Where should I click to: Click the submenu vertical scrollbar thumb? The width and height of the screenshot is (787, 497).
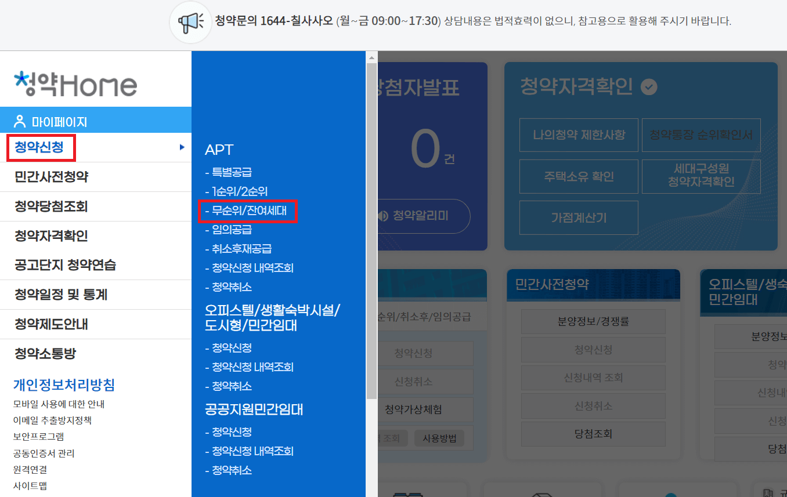click(x=371, y=231)
